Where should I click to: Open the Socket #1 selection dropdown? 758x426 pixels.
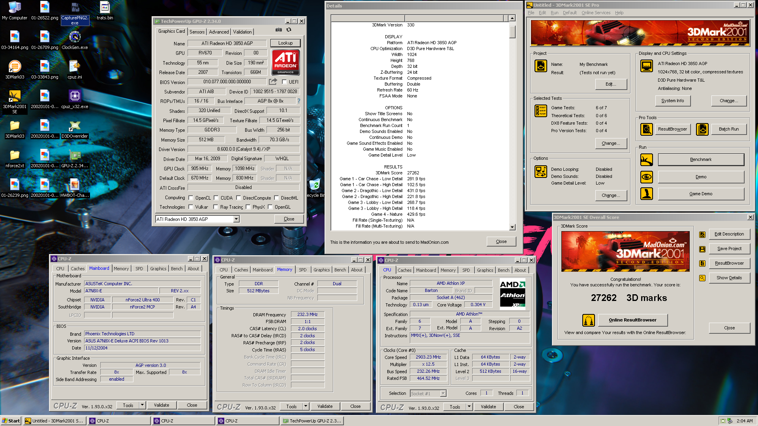tap(443, 393)
